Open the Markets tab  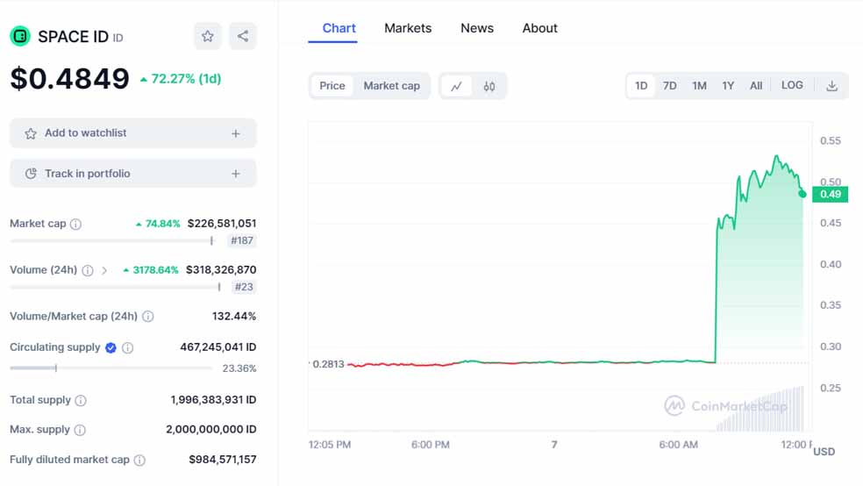(408, 28)
